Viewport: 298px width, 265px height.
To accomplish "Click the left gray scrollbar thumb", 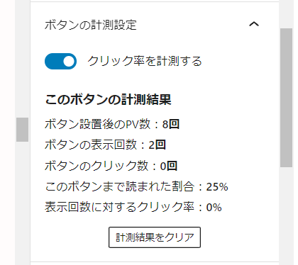I will [23, 130].
